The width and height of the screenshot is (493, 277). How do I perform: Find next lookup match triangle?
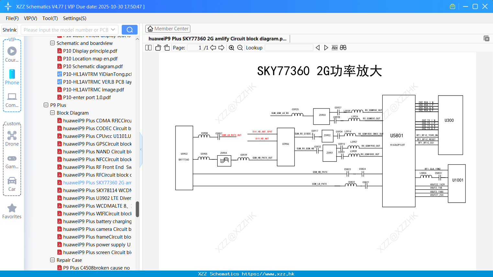(x=326, y=48)
